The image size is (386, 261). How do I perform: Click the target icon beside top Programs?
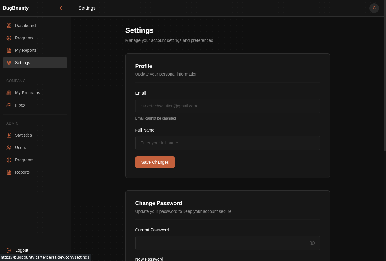9,38
